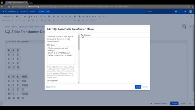Open the Spaces menu
195x110 pixels.
click(x=24, y=12)
